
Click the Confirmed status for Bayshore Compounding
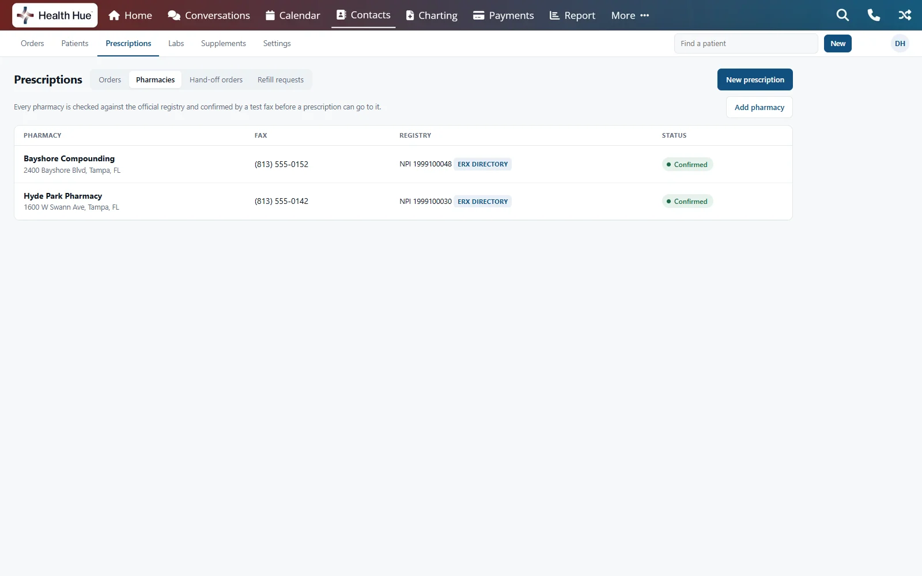pyautogui.click(x=687, y=165)
